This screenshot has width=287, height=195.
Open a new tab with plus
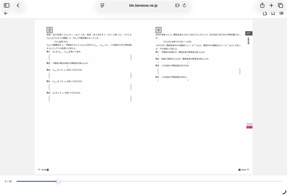point(271,5)
